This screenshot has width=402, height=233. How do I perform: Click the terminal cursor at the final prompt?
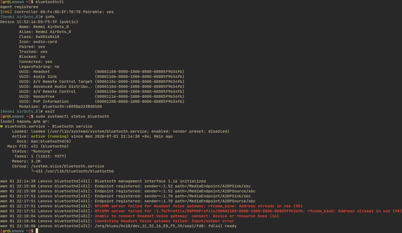click(37, 231)
